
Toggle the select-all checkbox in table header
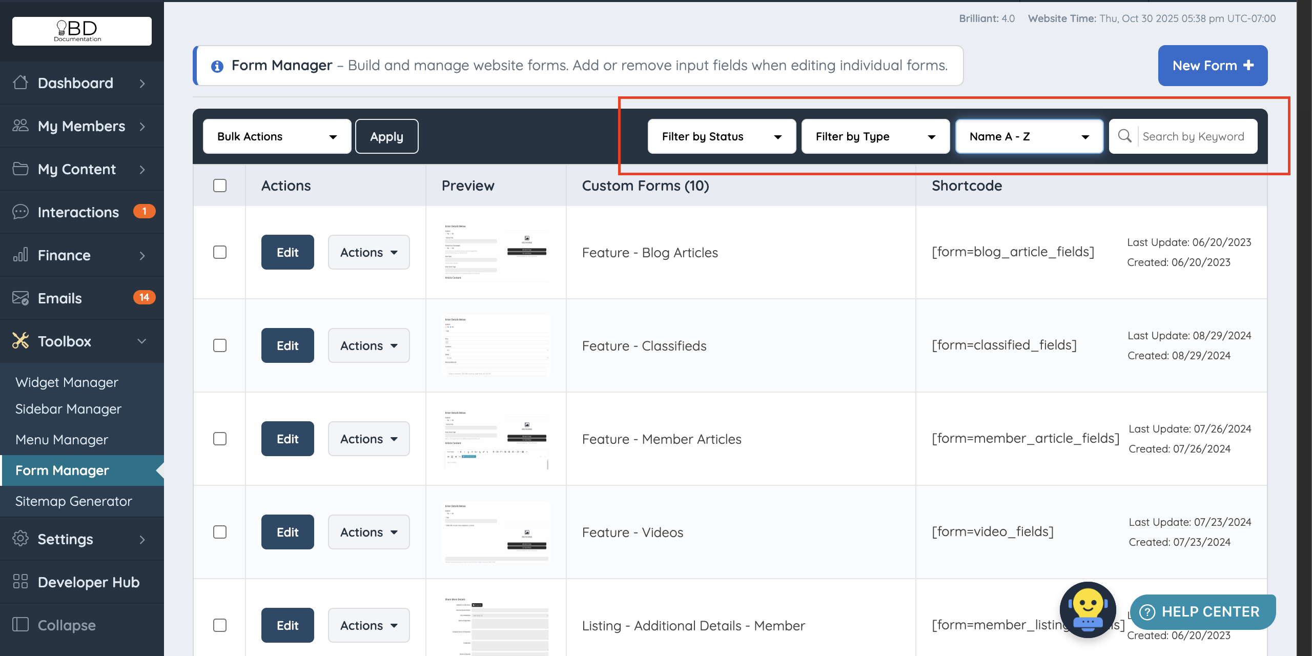coord(220,186)
